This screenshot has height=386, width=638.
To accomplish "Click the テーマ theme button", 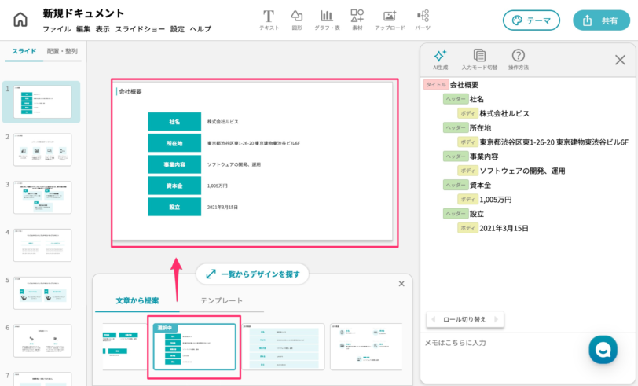I will (x=531, y=20).
